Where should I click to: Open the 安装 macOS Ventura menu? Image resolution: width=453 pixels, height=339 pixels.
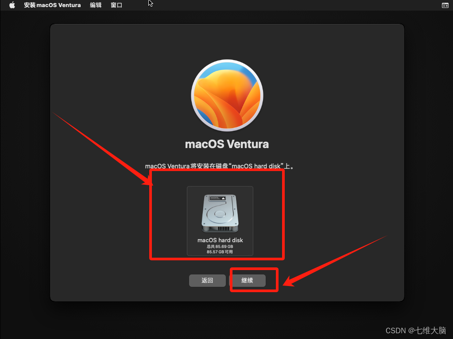tap(52, 5)
